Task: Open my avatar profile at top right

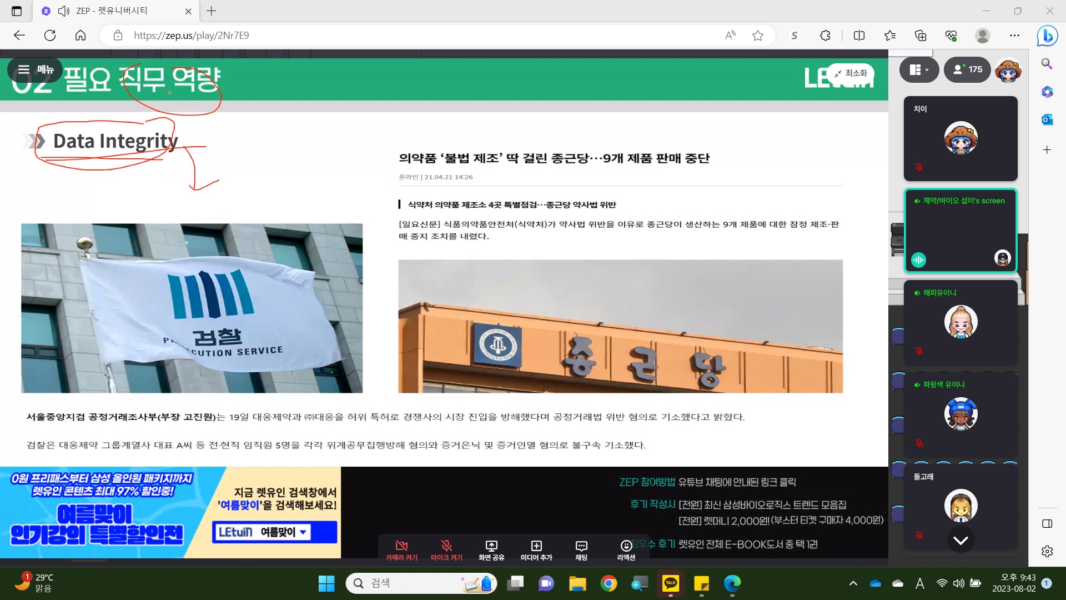Action: [1008, 70]
